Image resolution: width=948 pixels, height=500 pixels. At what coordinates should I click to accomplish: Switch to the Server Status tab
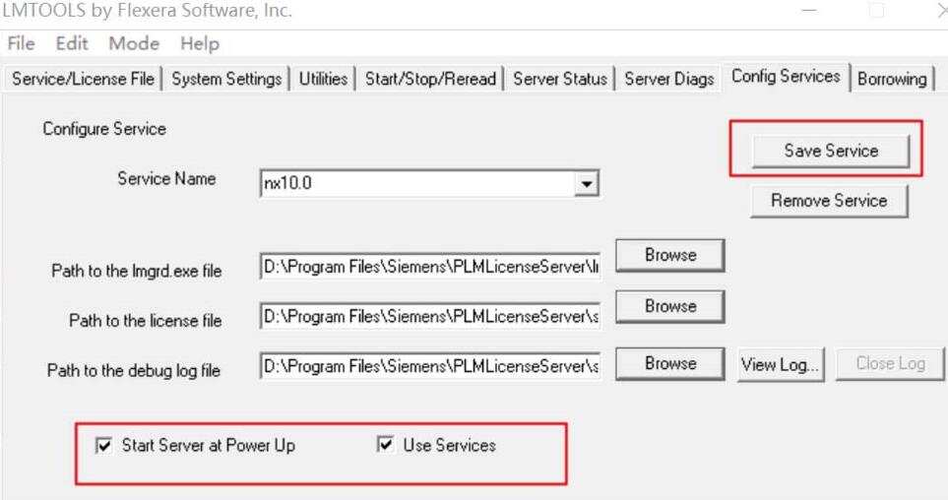pos(560,79)
